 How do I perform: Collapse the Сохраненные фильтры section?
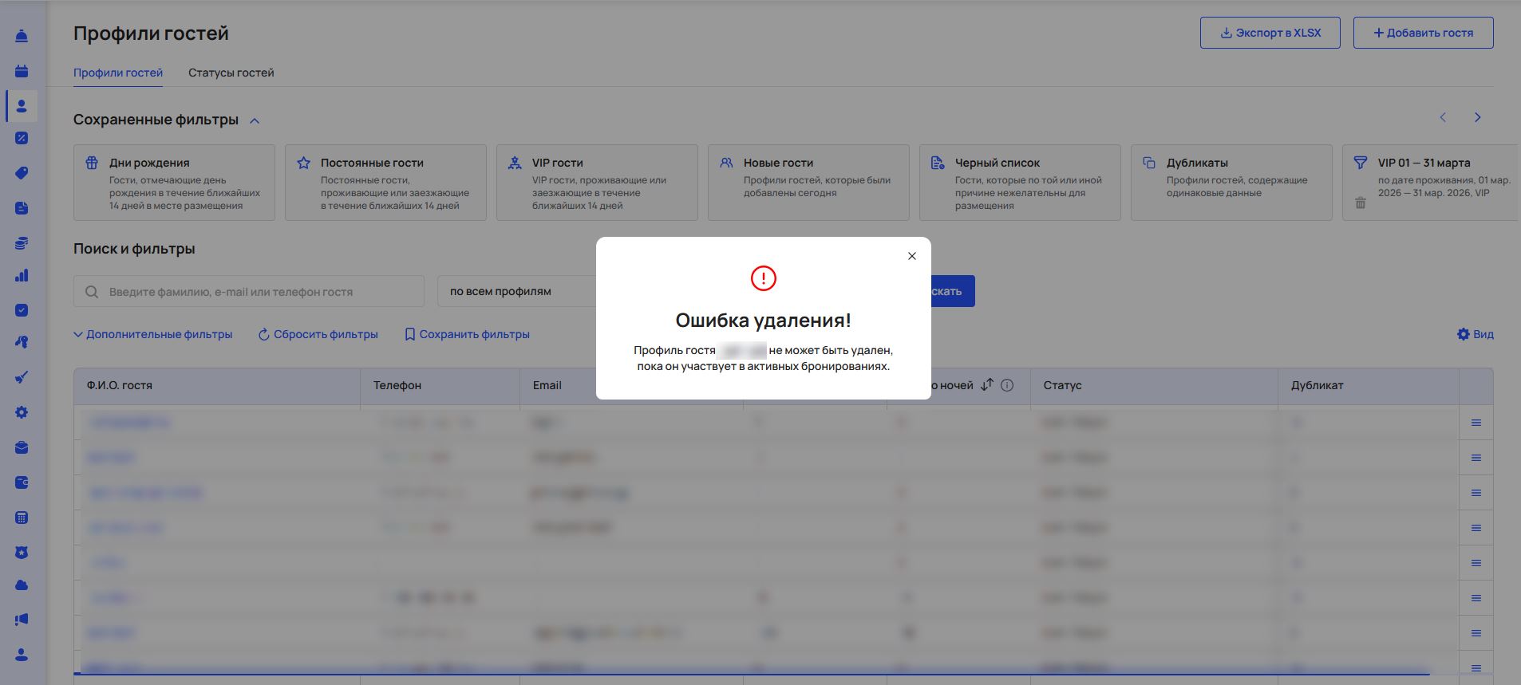click(x=255, y=120)
